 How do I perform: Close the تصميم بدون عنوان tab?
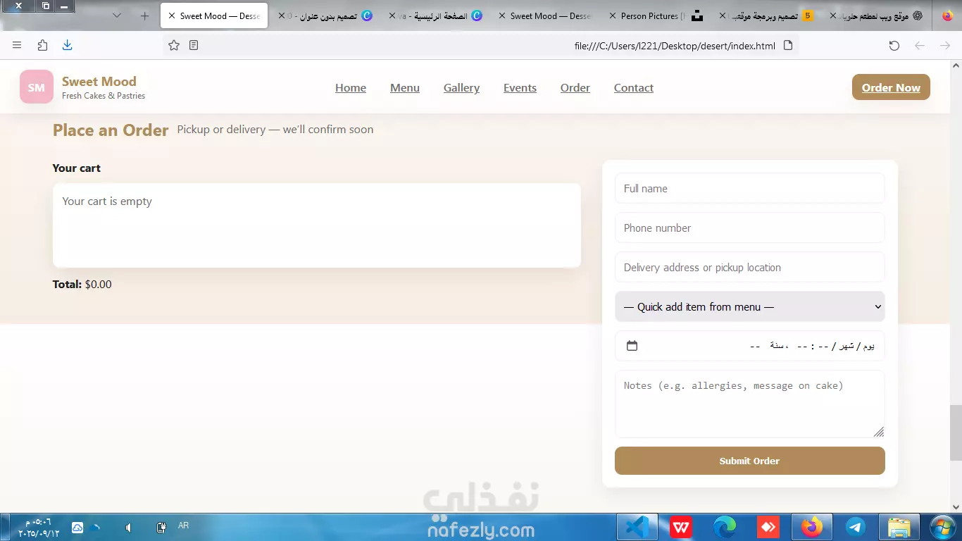pyautogui.click(x=282, y=15)
